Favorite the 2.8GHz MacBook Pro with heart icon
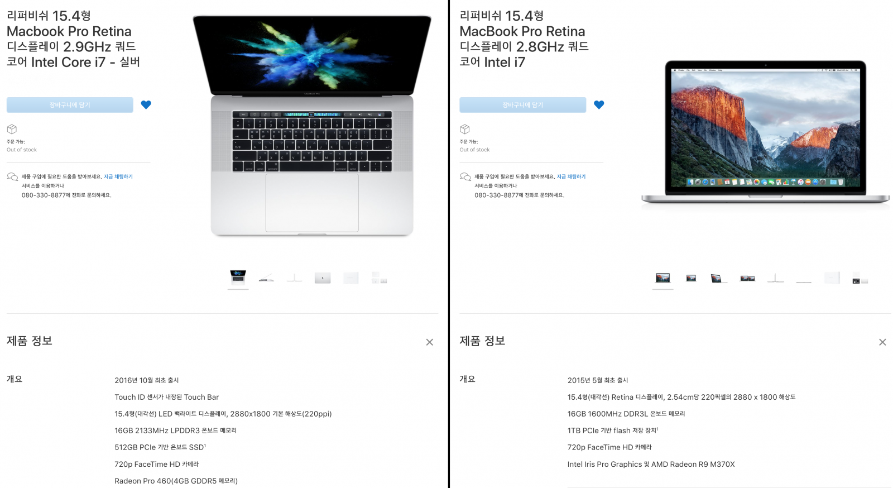This screenshot has height=488, width=893. pos(599,104)
